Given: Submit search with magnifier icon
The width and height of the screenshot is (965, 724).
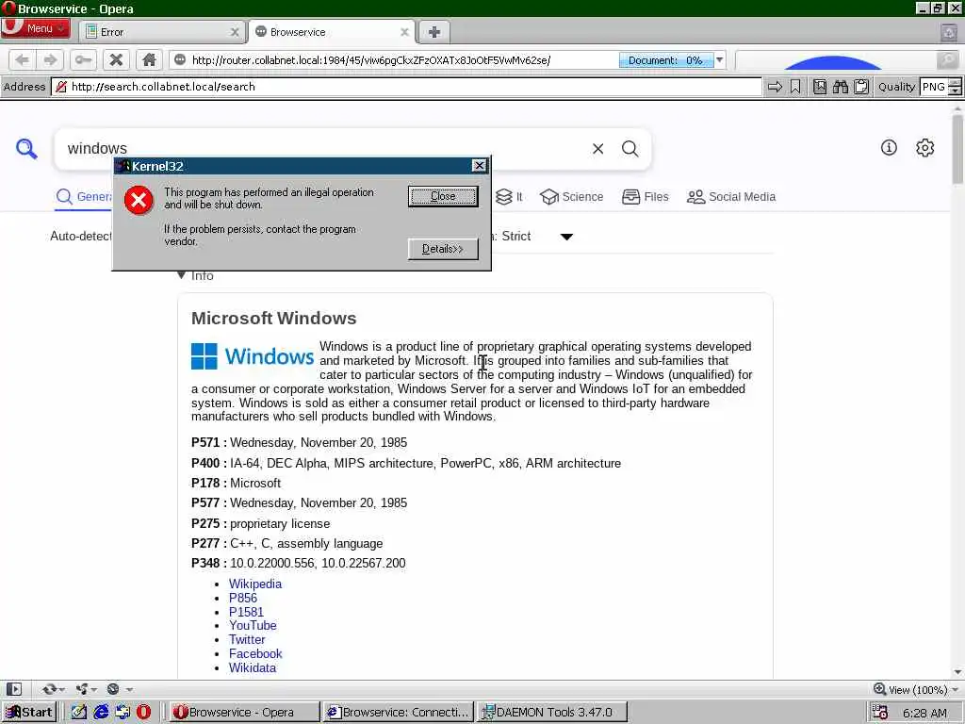Looking at the screenshot, I should [630, 148].
